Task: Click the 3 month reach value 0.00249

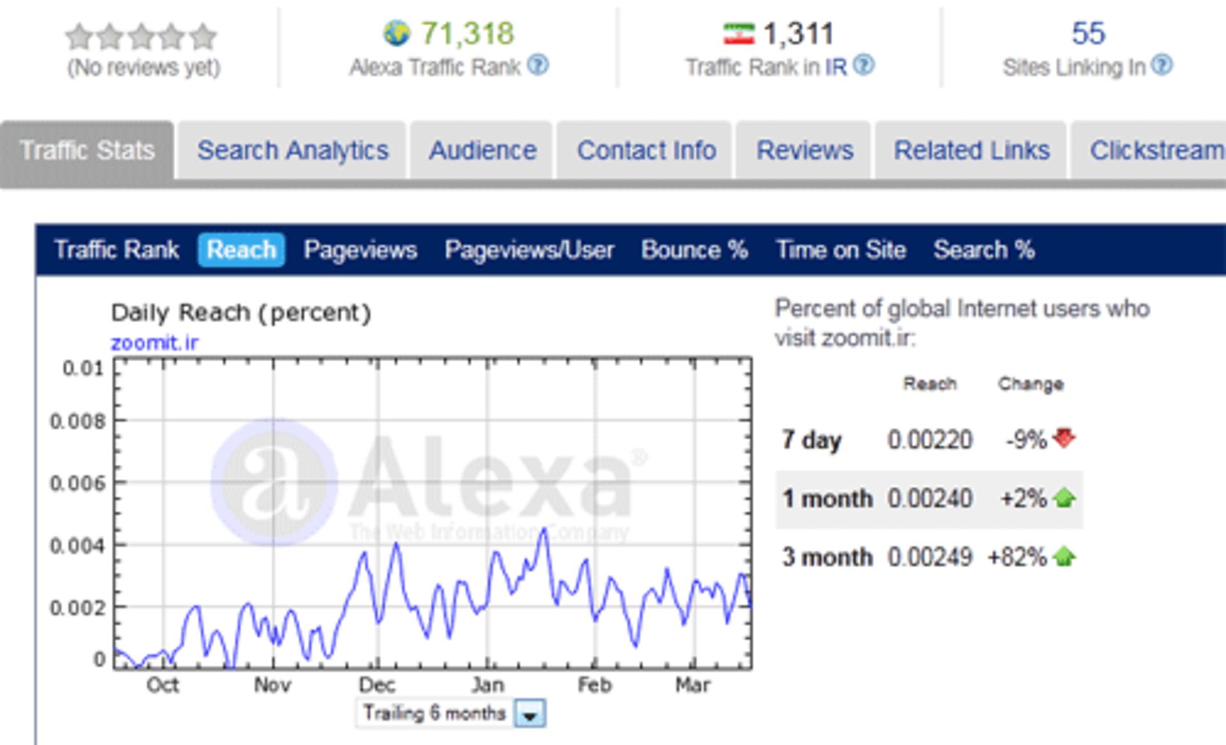Action: [x=930, y=557]
